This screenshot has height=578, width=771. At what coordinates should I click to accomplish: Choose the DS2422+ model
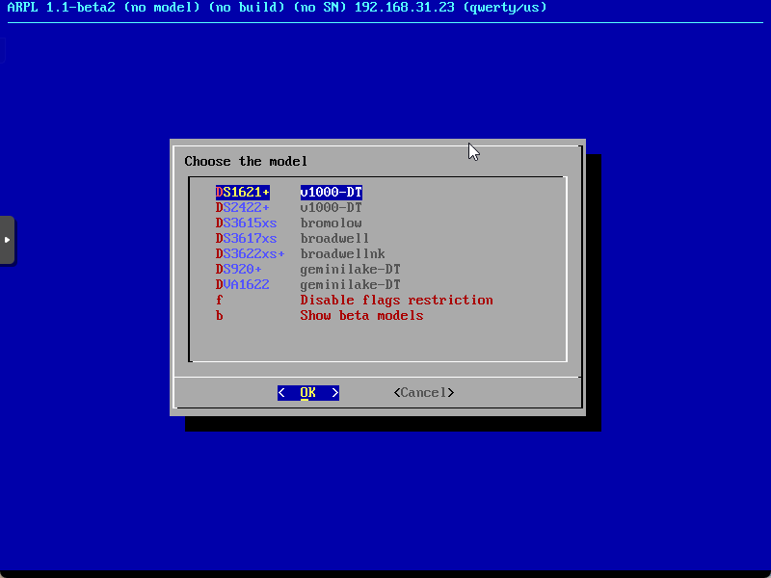pyautogui.click(x=243, y=208)
